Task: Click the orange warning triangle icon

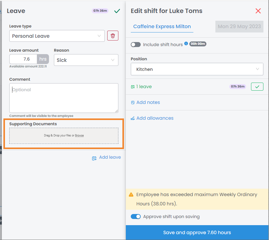Action: point(131,195)
